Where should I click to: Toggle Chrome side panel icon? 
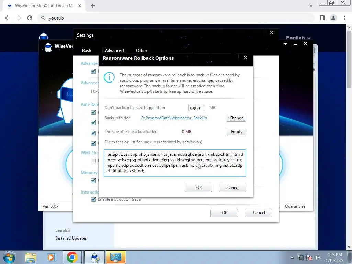(322, 18)
